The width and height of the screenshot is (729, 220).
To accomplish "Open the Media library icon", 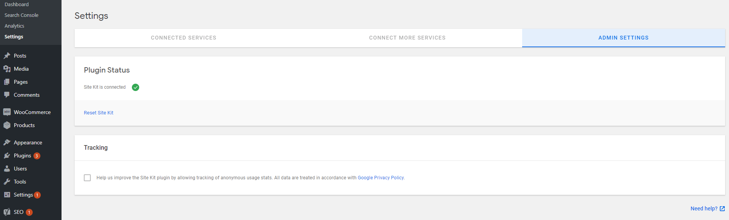I will (7, 69).
